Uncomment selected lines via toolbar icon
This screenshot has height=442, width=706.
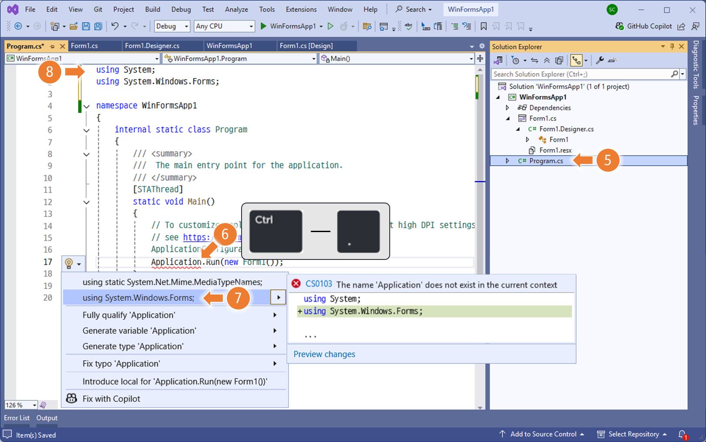(x=467, y=26)
